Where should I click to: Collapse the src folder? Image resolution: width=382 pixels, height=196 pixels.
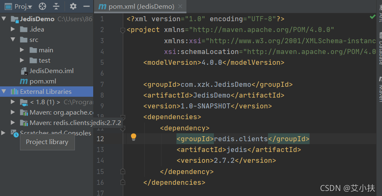13,39
